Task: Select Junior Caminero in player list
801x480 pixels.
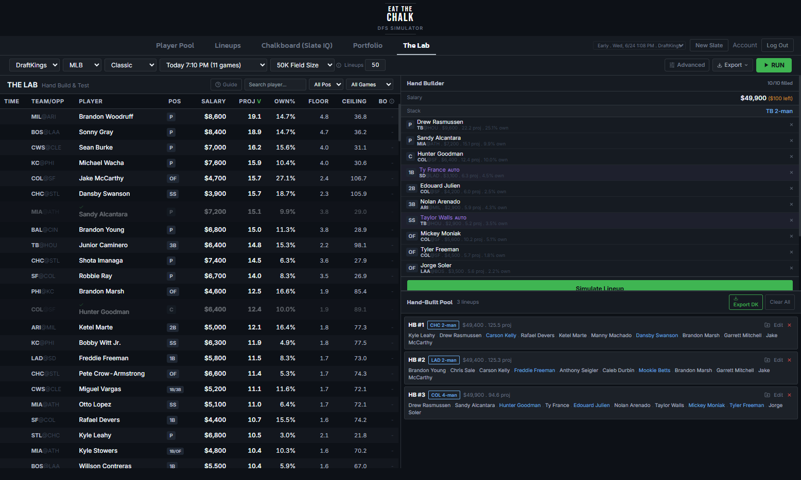Action: [x=199, y=245]
